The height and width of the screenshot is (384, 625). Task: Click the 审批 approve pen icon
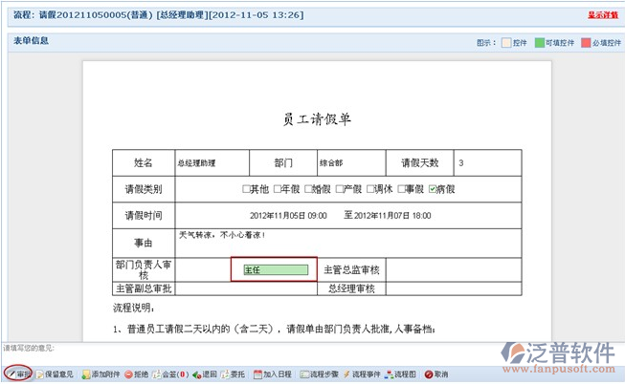[11, 374]
